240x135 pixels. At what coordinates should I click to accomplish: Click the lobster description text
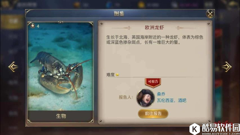(154, 40)
